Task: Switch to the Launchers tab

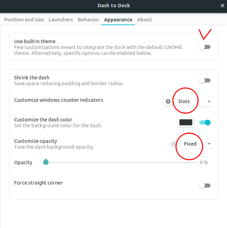Action: click(x=61, y=20)
